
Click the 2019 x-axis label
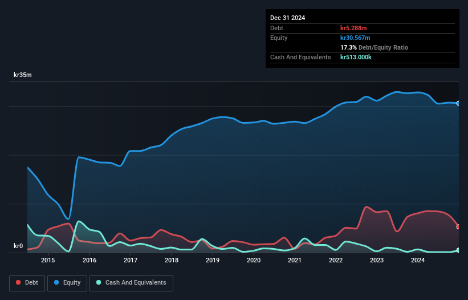(213, 260)
